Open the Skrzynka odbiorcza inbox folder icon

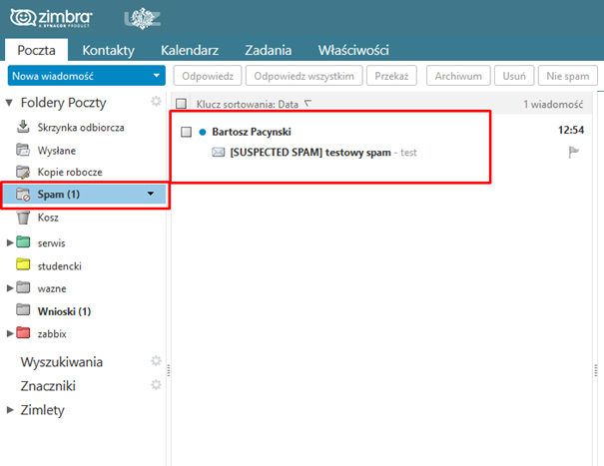[24, 126]
